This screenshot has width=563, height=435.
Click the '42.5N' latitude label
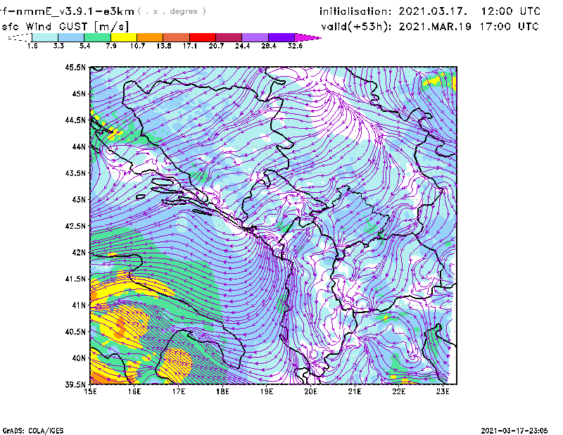click(75, 226)
